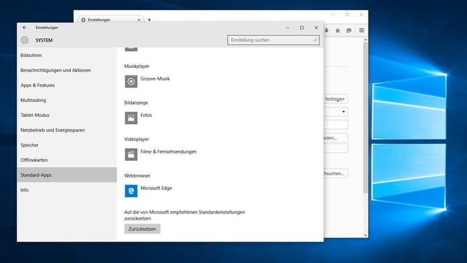467x263 pixels.
Task: Click the gear icon next to SYSTEM
Action: pyautogui.click(x=24, y=40)
